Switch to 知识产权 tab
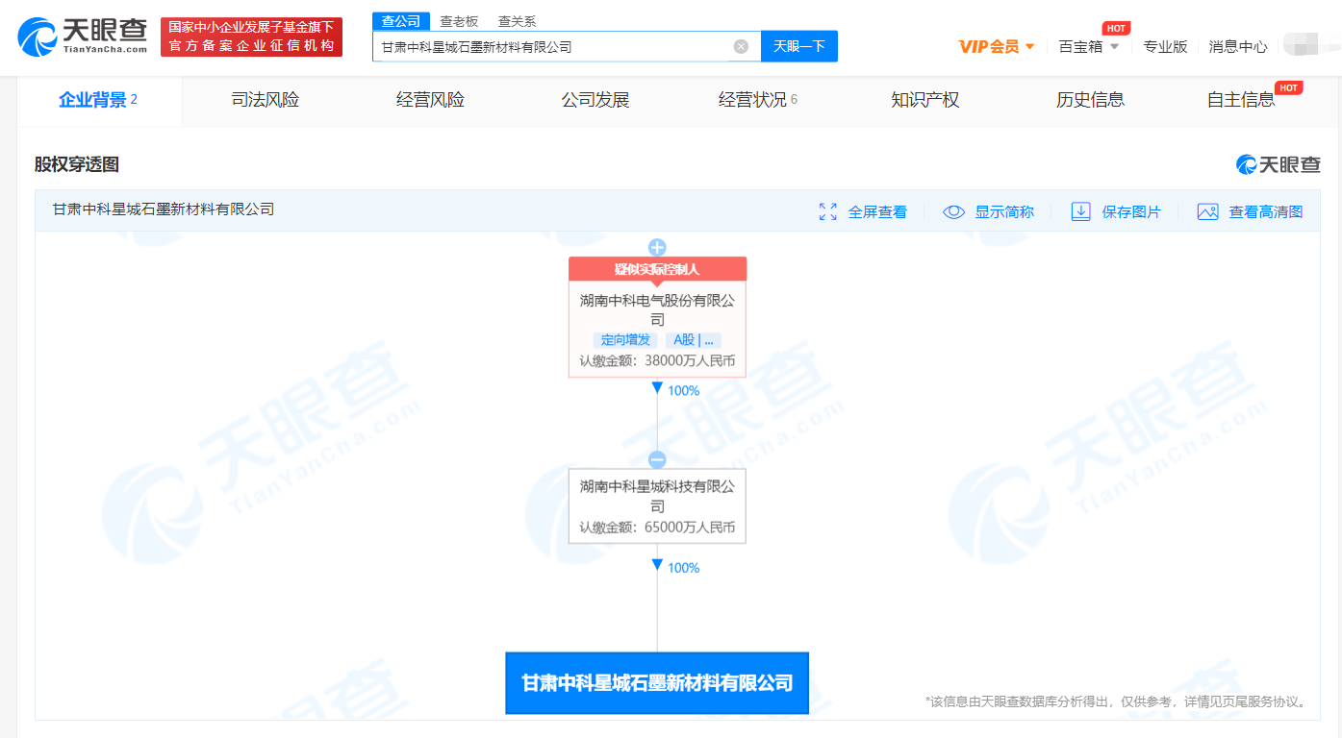Image resolution: width=1342 pixels, height=738 pixels. pyautogui.click(x=925, y=100)
